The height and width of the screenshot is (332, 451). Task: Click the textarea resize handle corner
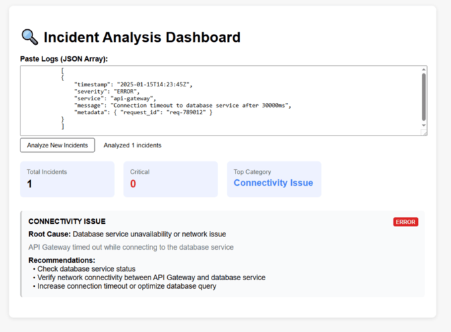[424, 132]
